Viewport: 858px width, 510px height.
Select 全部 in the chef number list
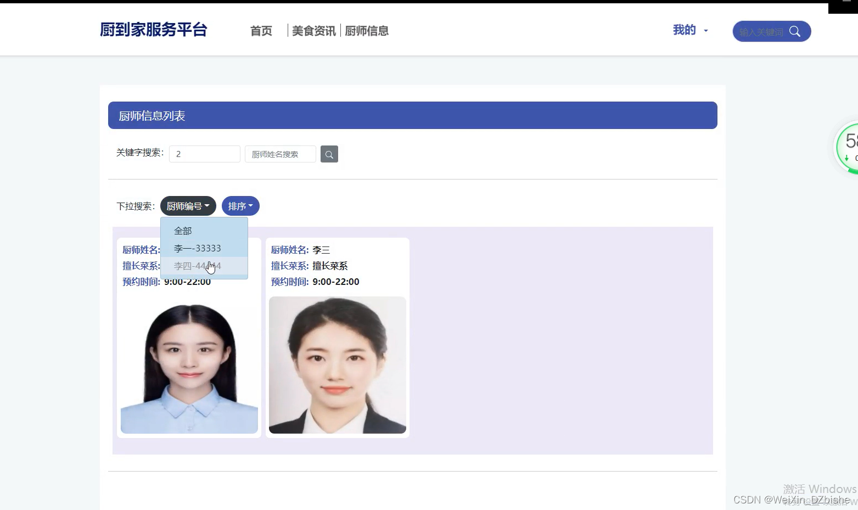182,231
